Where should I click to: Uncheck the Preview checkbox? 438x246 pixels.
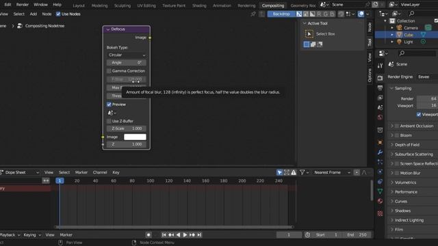point(109,105)
